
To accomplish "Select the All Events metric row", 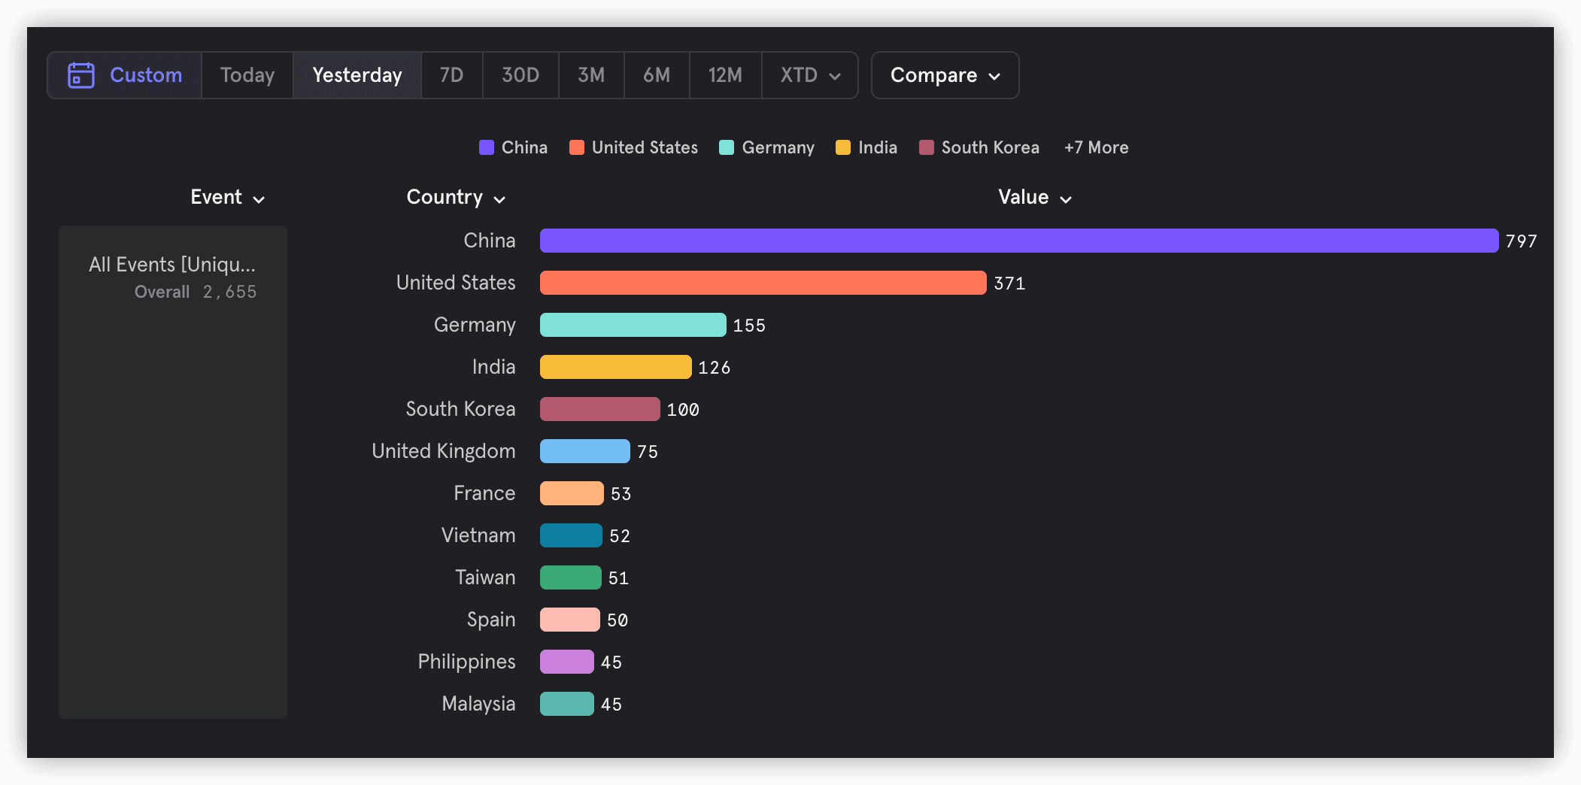I will coord(172,277).
